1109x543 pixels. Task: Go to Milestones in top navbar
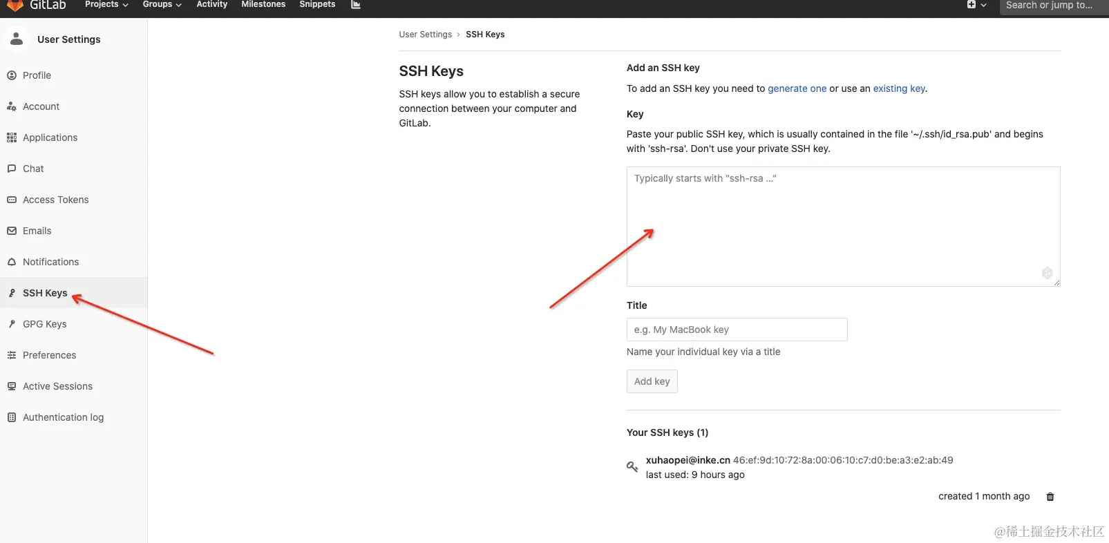pyautogui.click(x=263, y=5)
